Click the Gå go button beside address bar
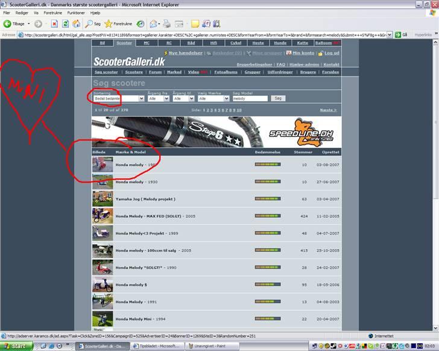The width and height of the screenshot is (439, 351). pyautogui.click(x=402, y=35)
